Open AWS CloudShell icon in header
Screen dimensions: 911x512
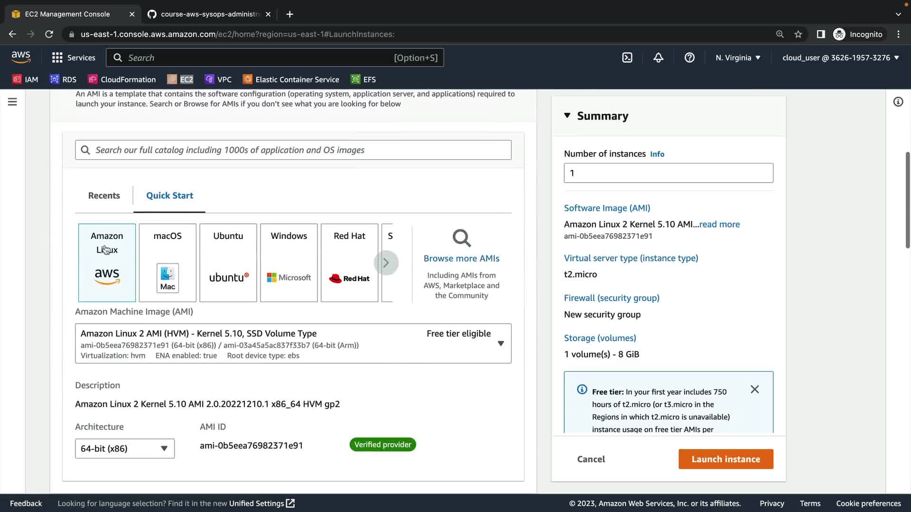627,57
